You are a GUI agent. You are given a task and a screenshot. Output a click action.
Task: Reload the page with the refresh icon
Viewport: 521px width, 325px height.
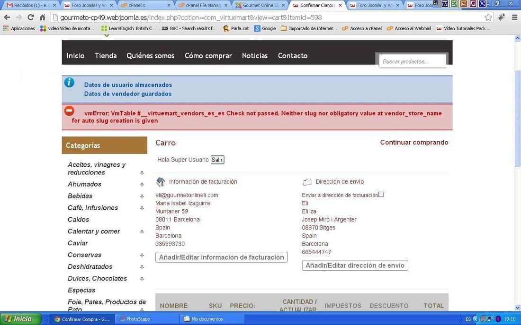(x=31, y=17)
